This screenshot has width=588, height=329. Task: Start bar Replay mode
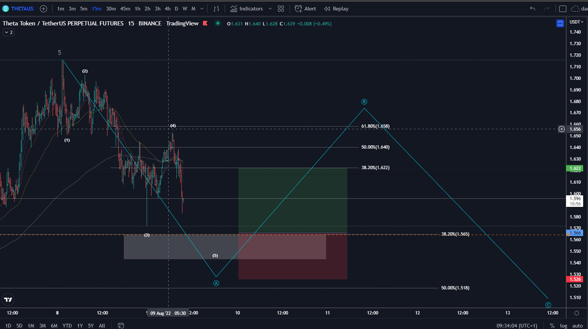click(336, 8)
